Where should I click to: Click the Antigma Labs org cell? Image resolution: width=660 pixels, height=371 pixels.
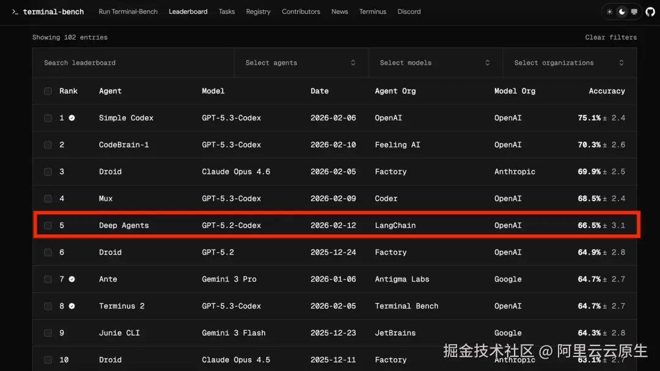(x=402, y=279)
